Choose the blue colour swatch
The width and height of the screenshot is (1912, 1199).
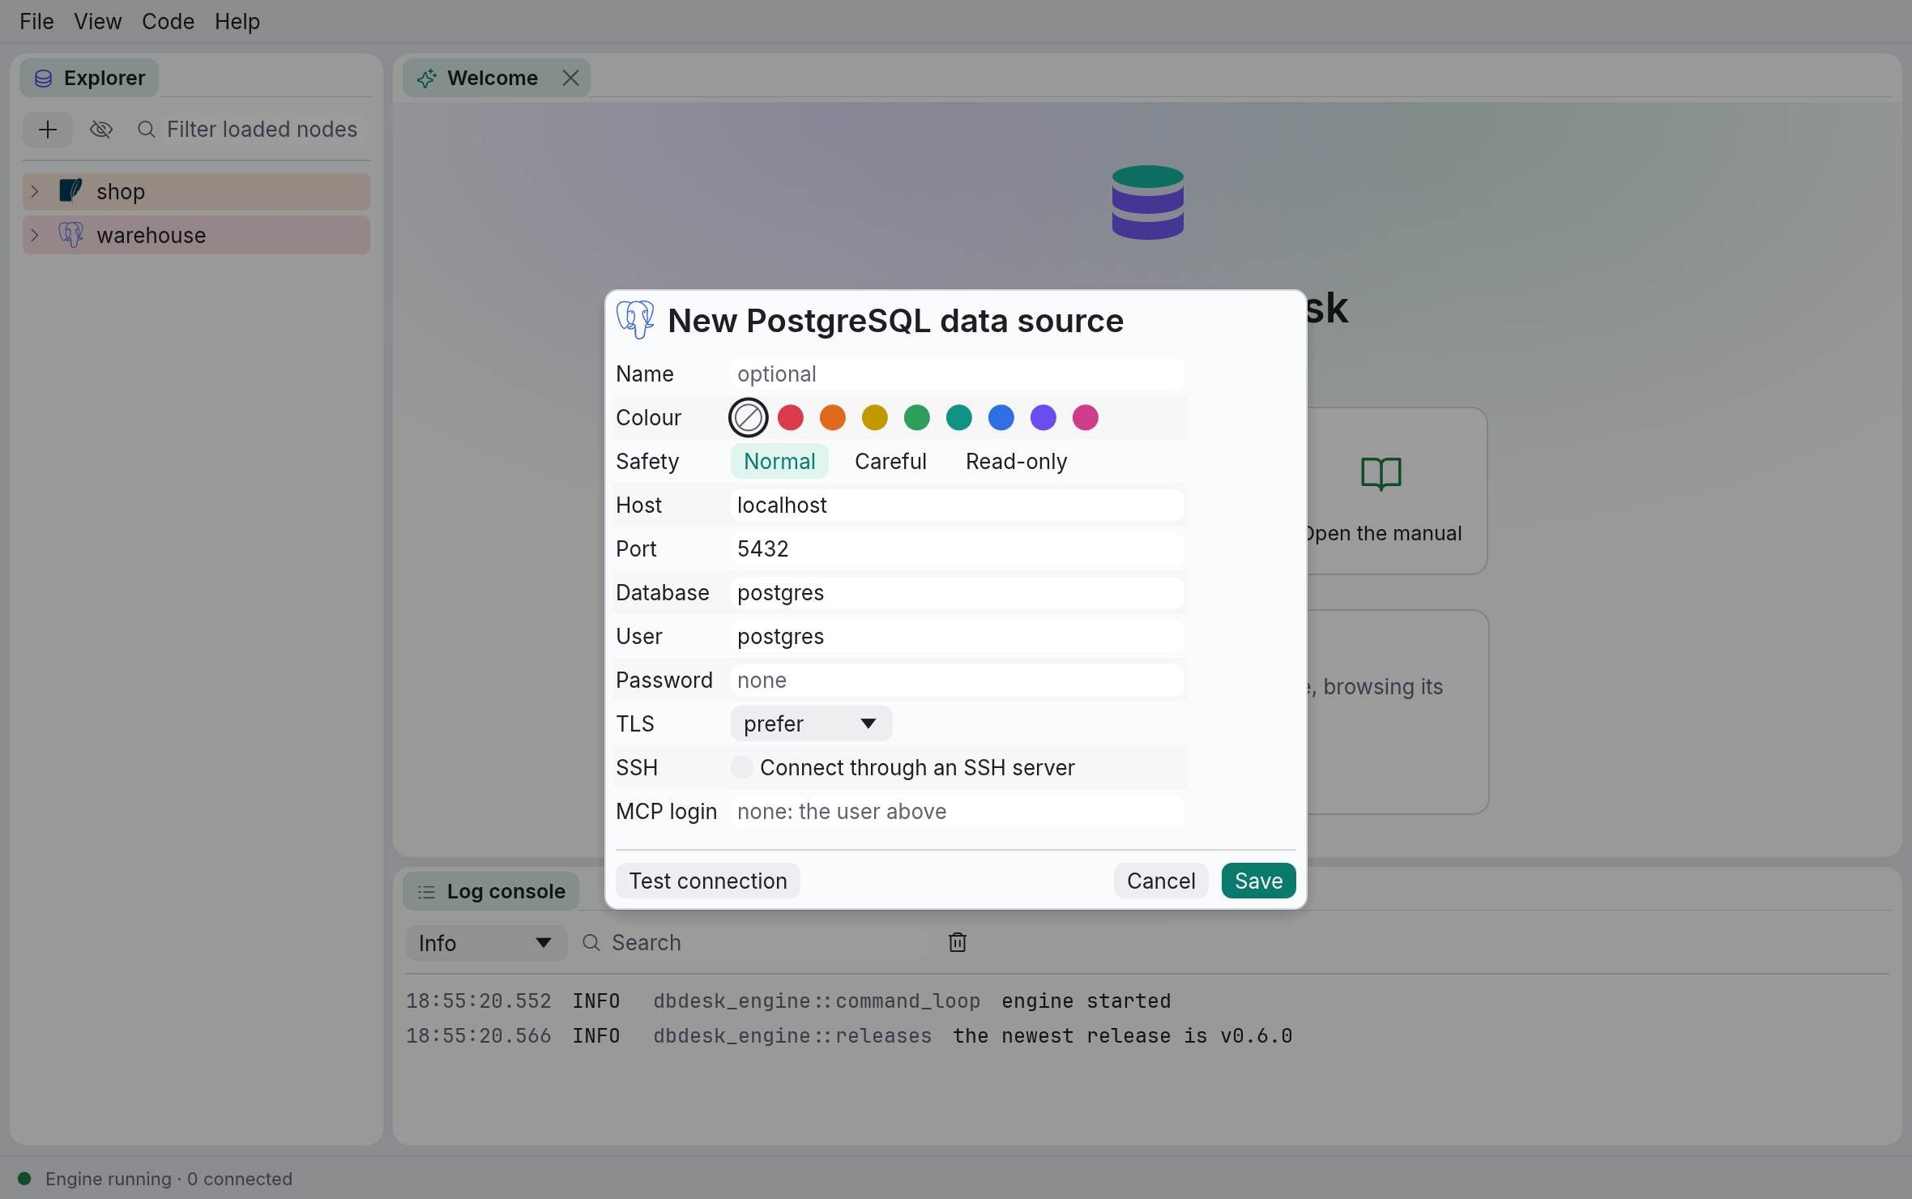click(x=1001, y=418)
